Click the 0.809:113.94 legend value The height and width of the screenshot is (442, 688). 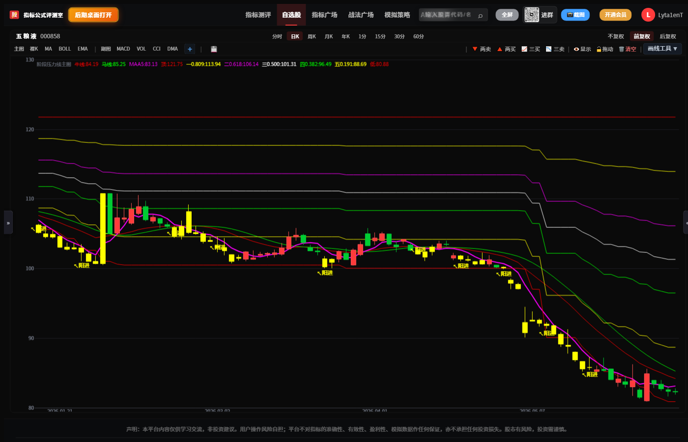click(x=203, y=64)
